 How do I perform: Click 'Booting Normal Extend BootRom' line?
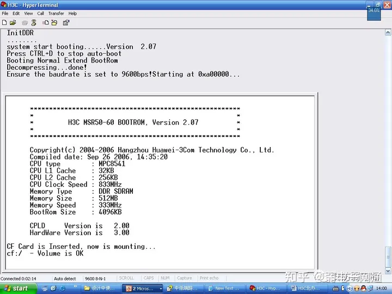[62, 60]
